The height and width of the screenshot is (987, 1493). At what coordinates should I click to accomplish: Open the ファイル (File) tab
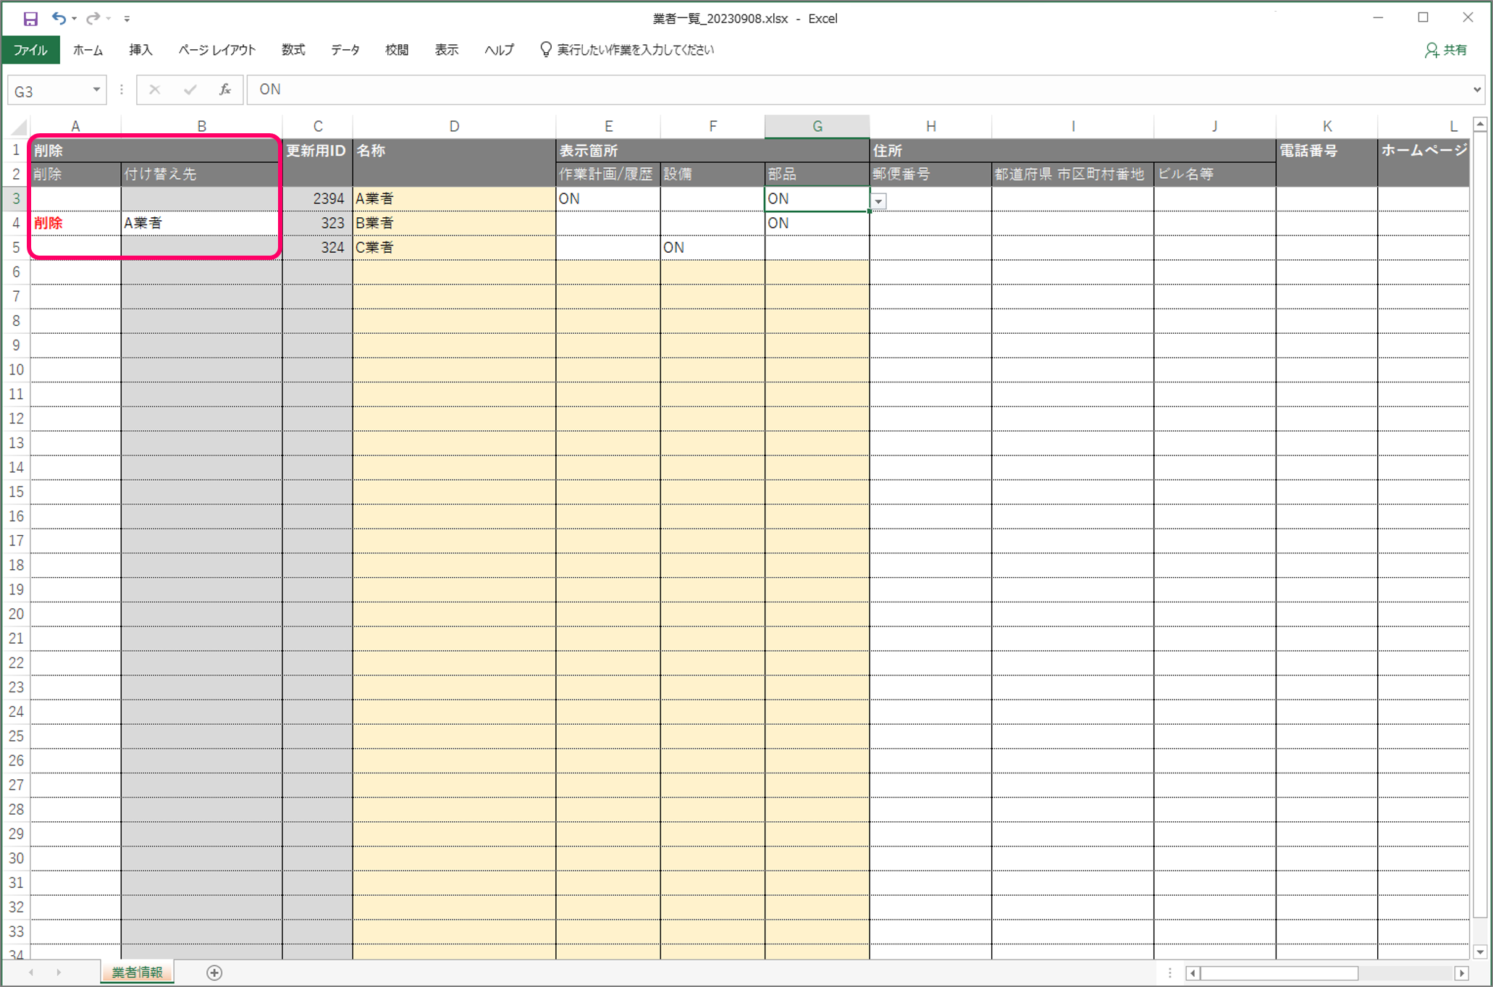[x=30, y=50]
